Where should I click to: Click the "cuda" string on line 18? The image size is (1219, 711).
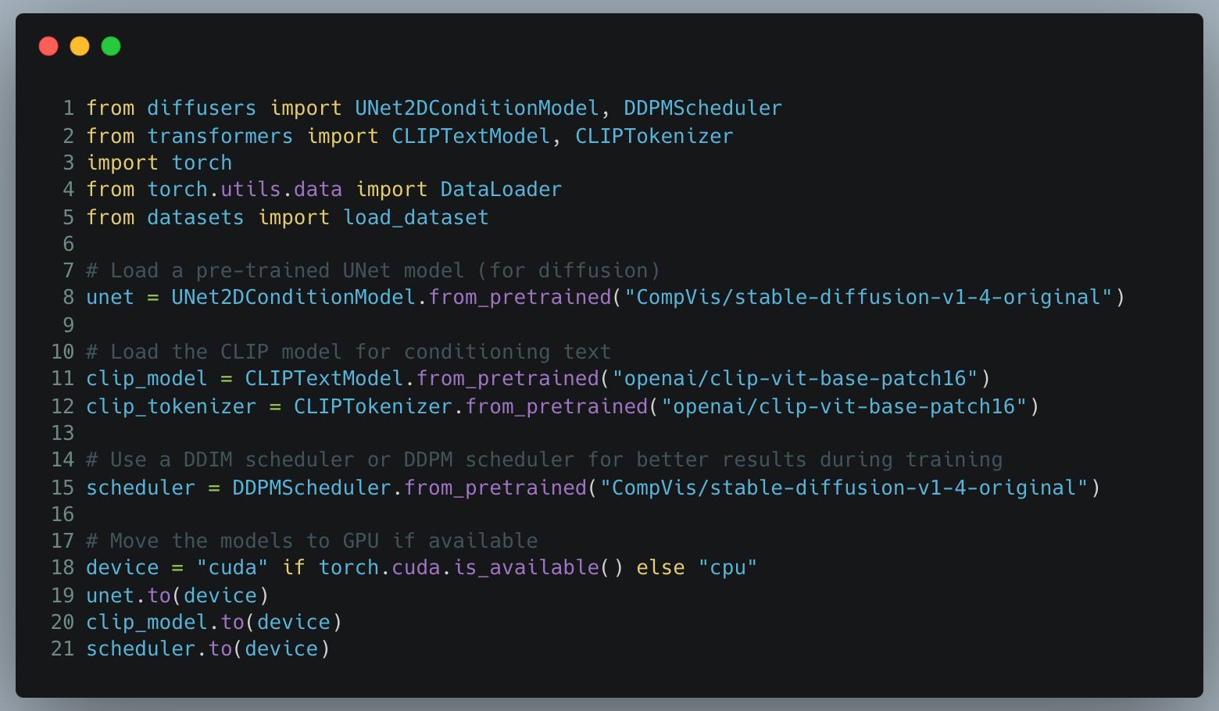click(232, 567)
